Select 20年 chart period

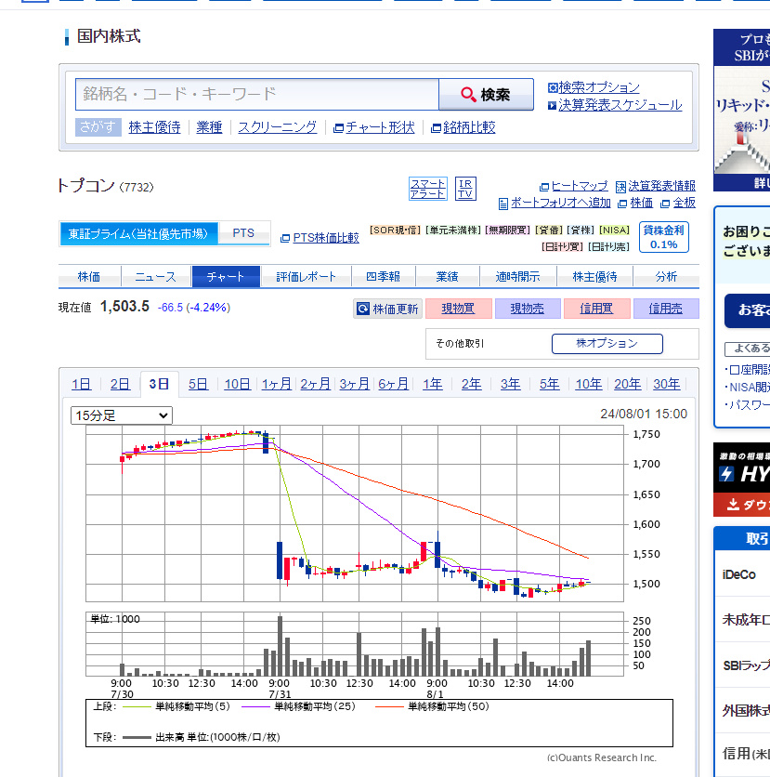627,384
